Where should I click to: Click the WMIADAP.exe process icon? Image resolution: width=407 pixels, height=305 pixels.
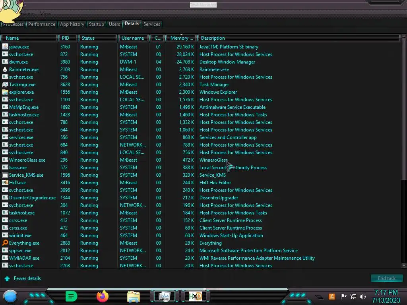(x=5, y=258)
